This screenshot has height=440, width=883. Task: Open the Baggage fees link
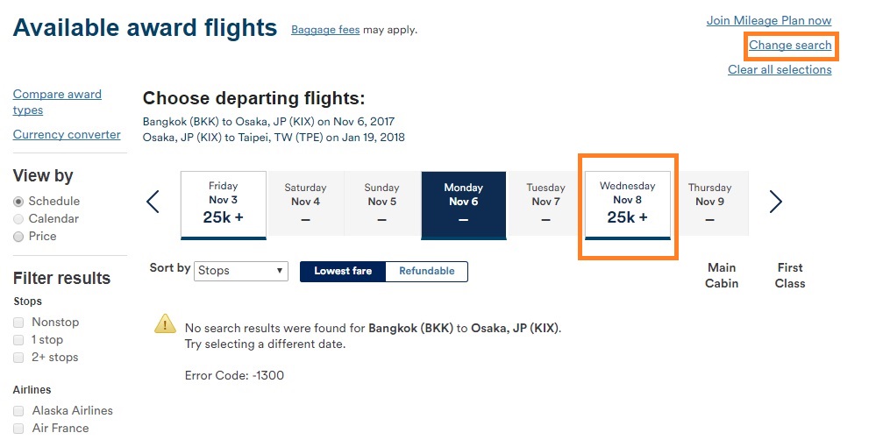[325, 30]
